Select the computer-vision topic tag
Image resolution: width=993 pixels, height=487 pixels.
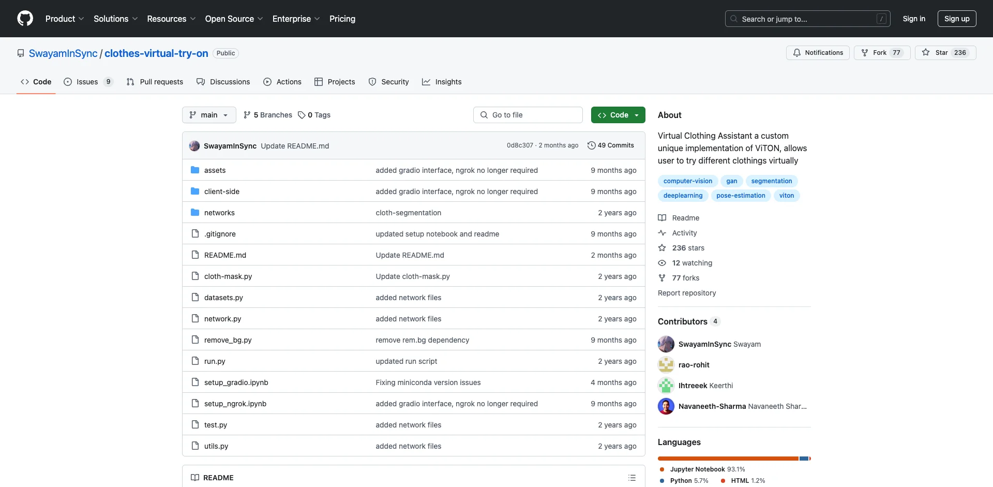click(x=688, y=181)
